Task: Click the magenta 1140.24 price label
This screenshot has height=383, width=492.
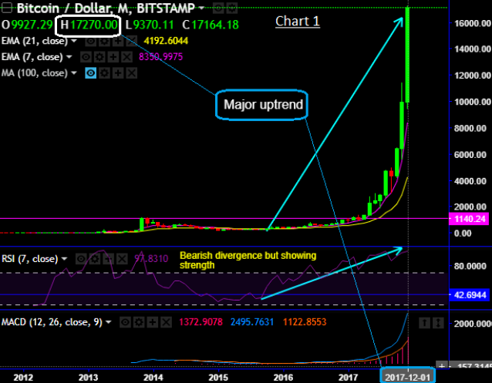Action: coord(470,219)
